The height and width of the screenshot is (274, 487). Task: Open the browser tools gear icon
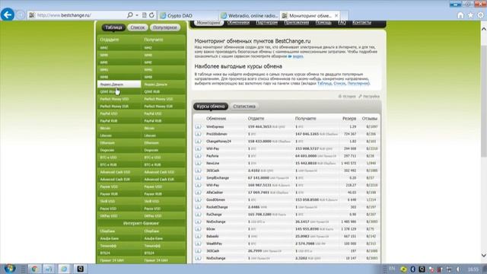click(x=481, y=15)
